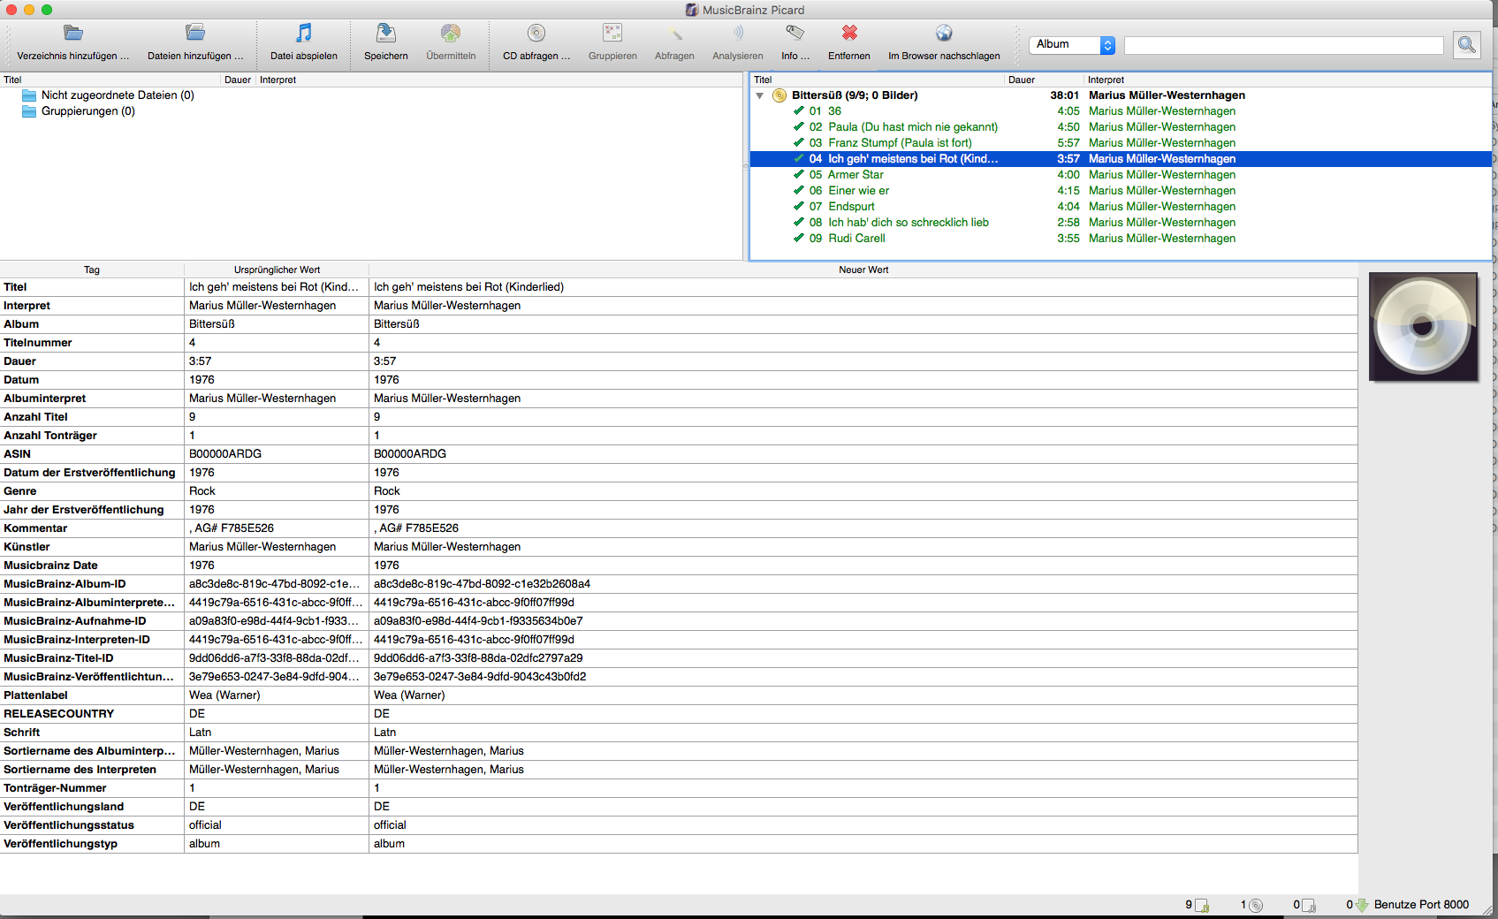Click the checkmark icon beside Armer Star
Screen dimensions: 1498x919
point(799,174)
